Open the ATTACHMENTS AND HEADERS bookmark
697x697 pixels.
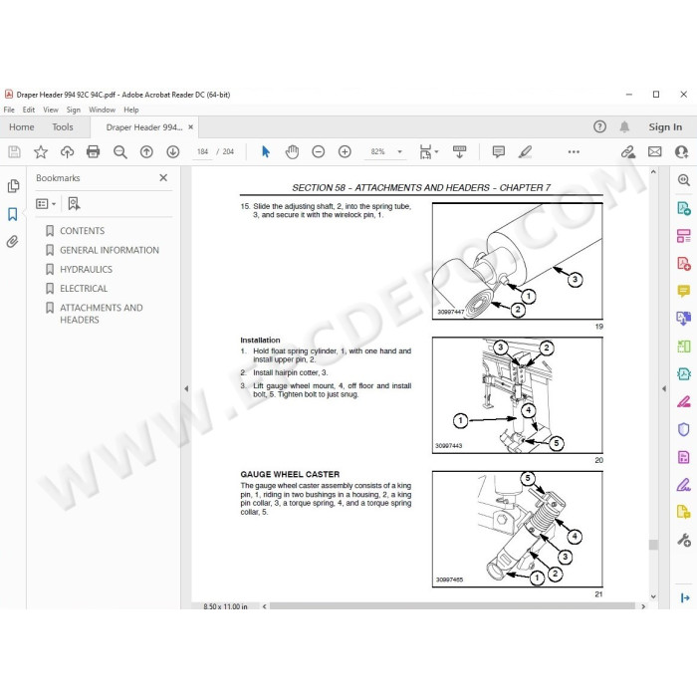coord(102,314)
